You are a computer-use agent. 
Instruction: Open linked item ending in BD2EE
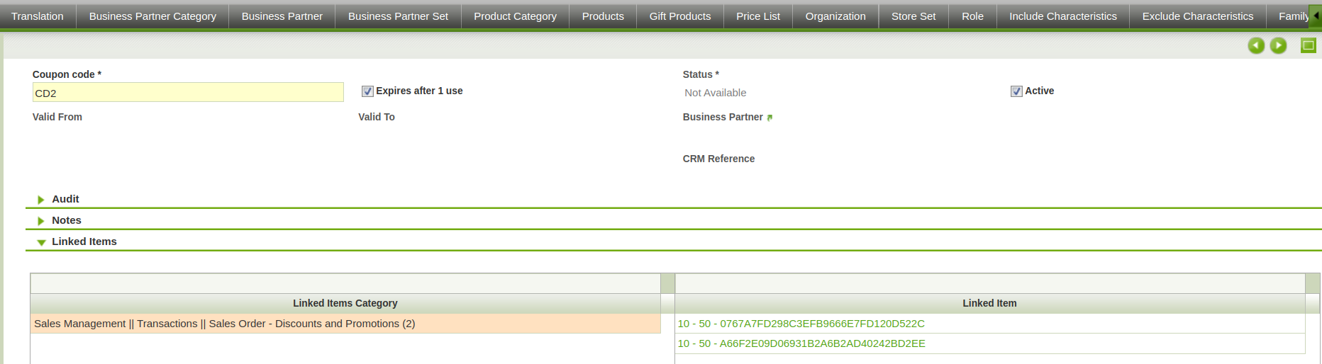[x=801, y=343]
